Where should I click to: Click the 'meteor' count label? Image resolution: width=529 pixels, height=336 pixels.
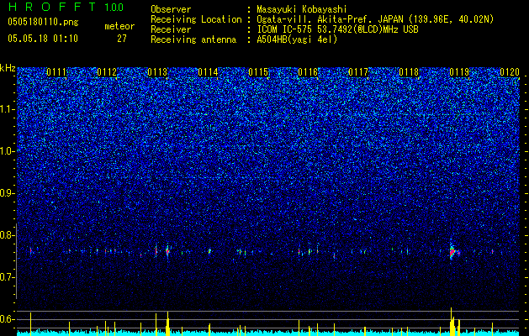(x=119, y=26)
